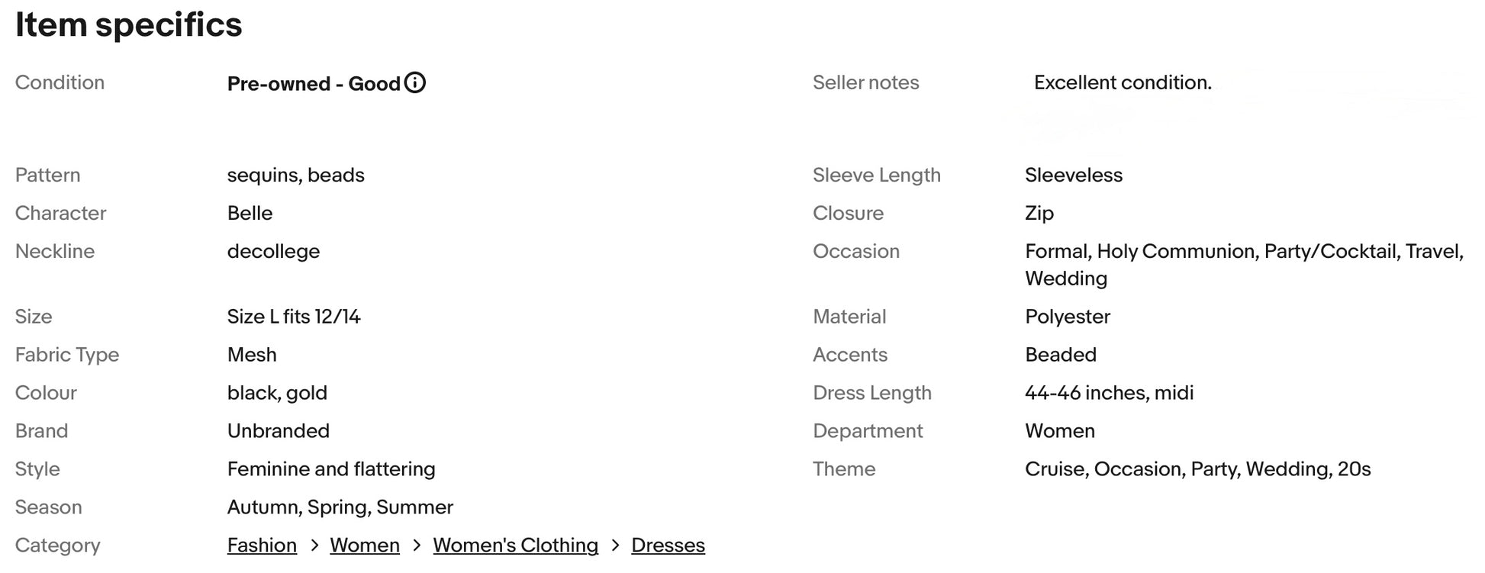Click the Unbranded brand value

(279, 431)
